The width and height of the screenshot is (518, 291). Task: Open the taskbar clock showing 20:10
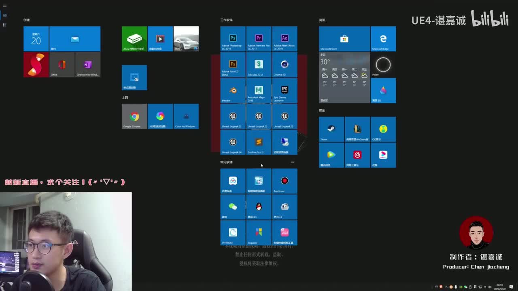[x=500, y=287]
